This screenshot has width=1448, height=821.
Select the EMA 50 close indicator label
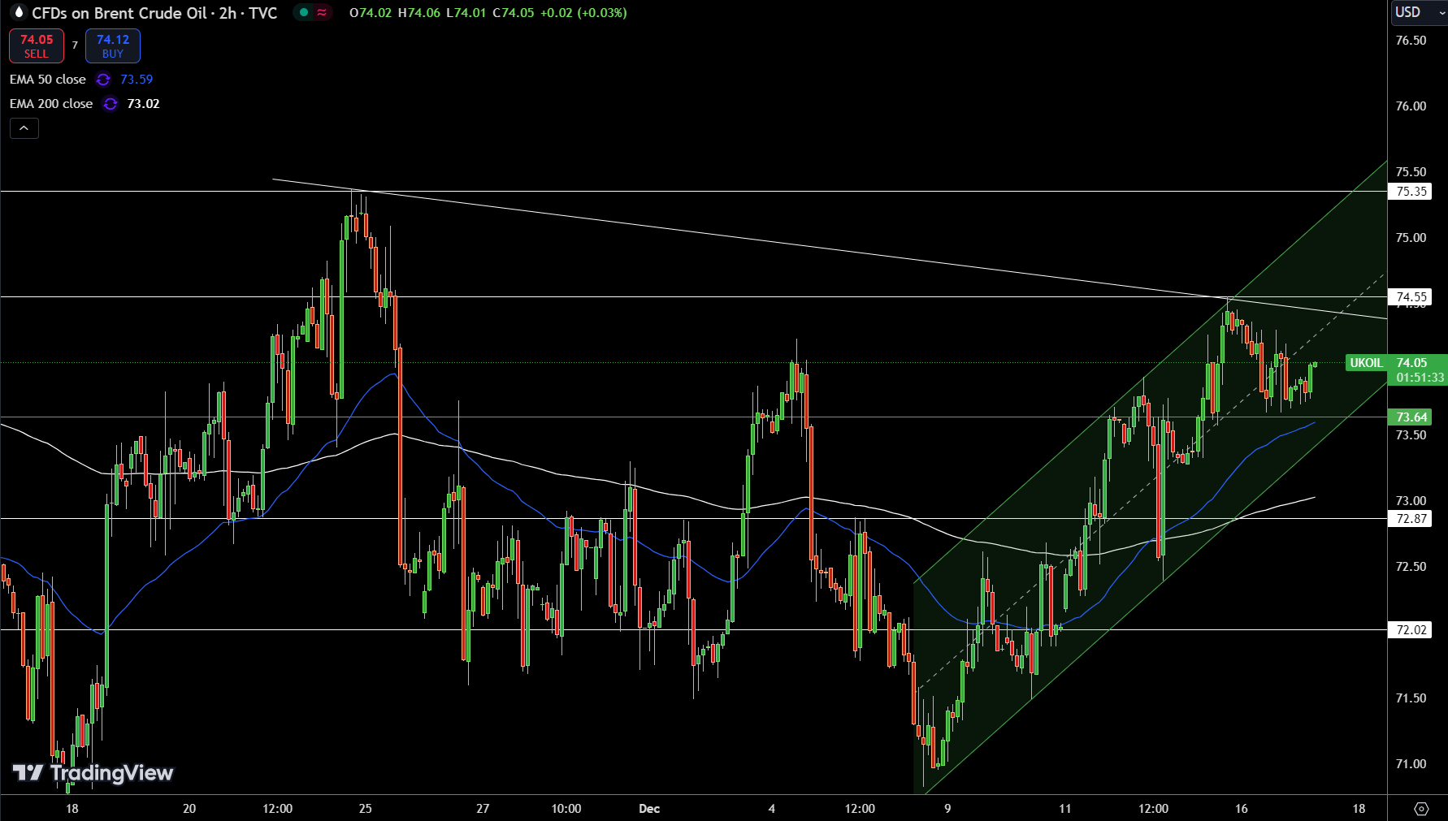coord(48,80)
